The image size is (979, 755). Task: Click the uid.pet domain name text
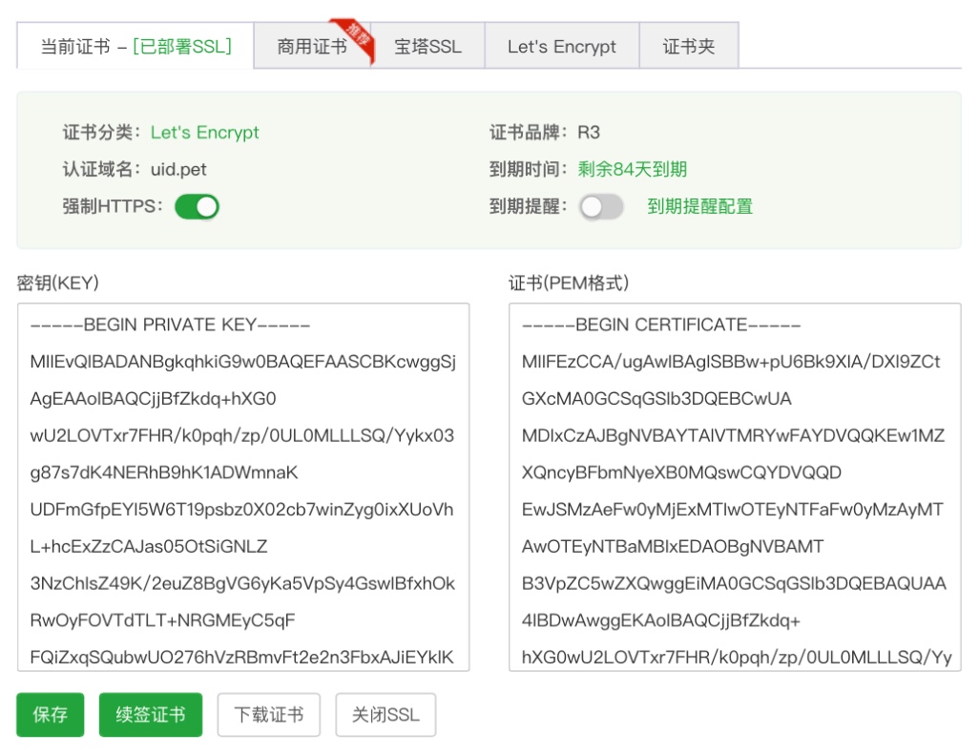178,170
